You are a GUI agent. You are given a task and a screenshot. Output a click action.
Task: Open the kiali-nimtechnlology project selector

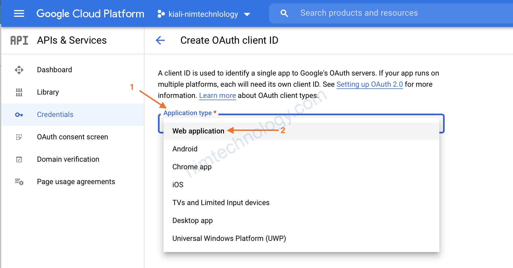pyautogui.click(x=204, y=14)
